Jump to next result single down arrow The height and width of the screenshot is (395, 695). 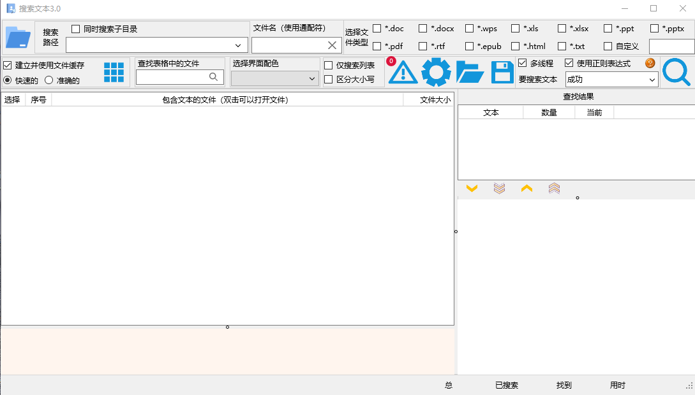coord(472,189)
